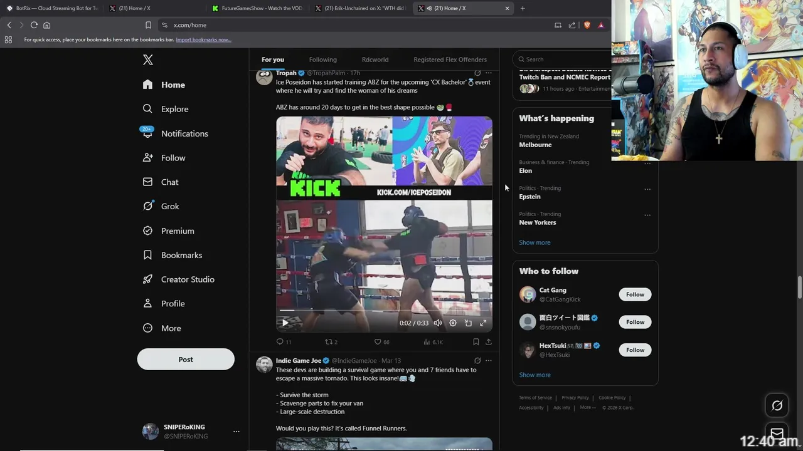This screenshot has width=803, height=451.
Task: Open the floating Grok button
Action: click(777, 406)
